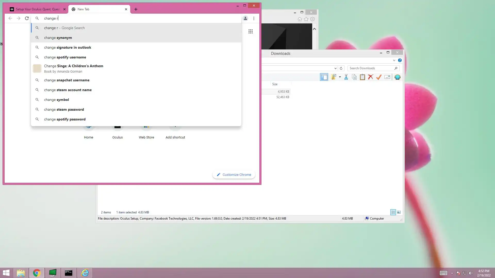Image resolution: width=495 pixels, height=278 pixels.
Task: Open Chrome's three-dot menu
Action: click(254, 18)
